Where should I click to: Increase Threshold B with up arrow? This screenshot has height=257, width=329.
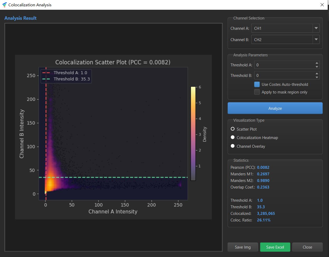point(317,74)
